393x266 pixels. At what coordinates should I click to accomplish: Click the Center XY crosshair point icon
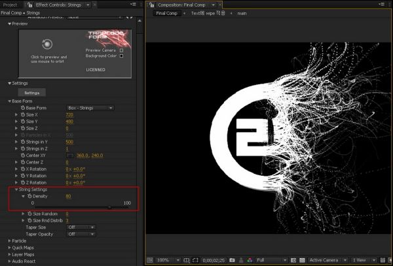70,156
